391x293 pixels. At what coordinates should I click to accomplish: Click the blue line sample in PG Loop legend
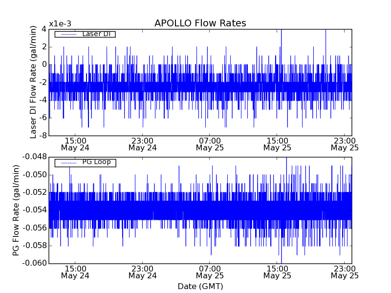pos(66,163)
